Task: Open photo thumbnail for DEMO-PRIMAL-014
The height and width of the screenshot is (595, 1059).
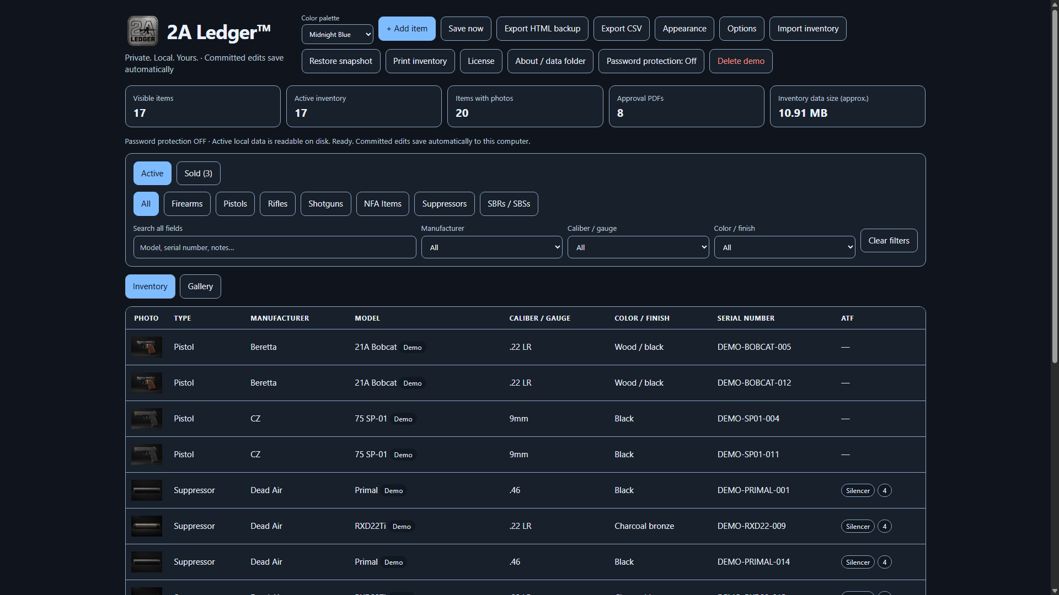Action: 147,562
